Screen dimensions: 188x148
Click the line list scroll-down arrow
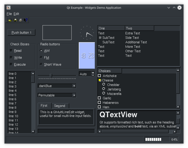tap(33, 131)
